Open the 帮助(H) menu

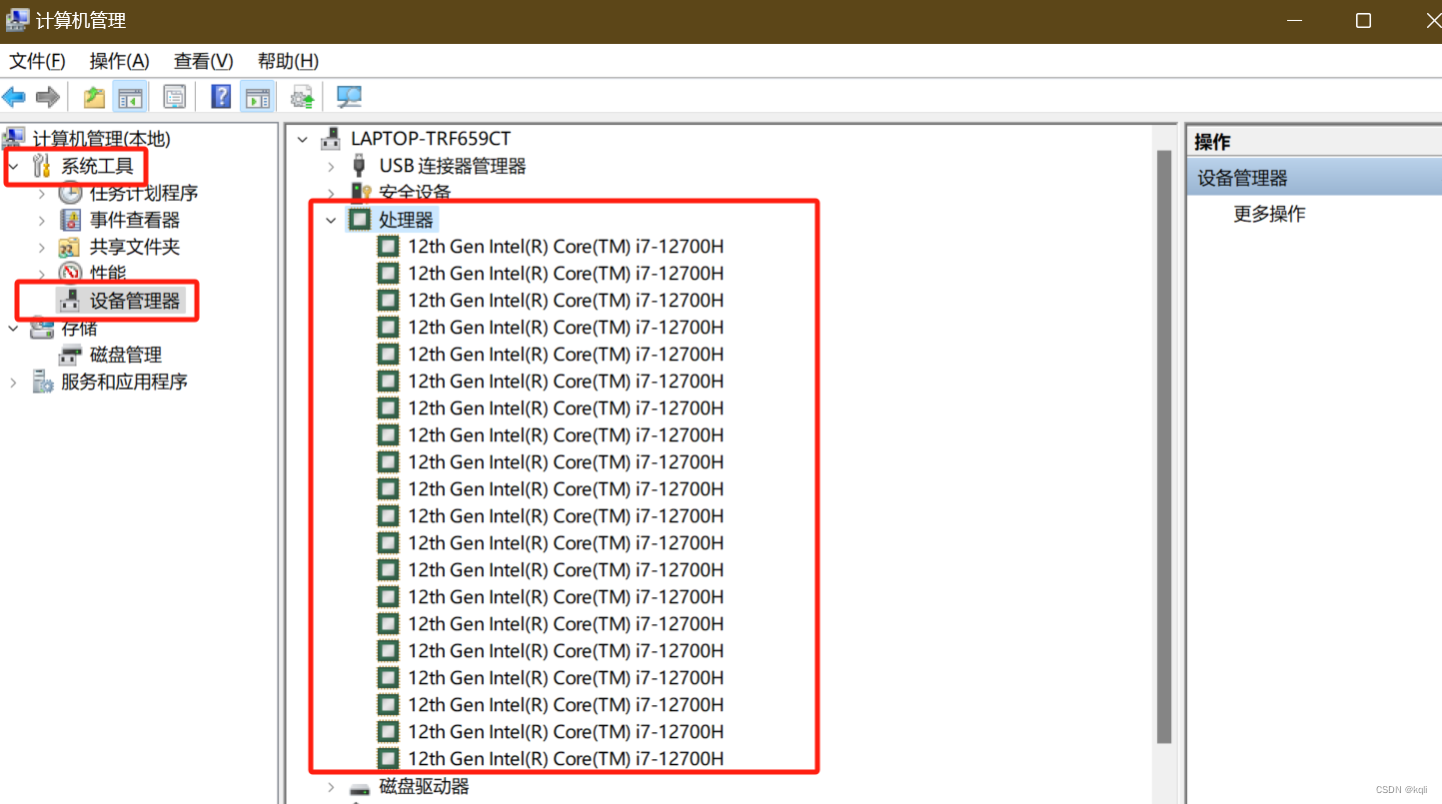(x=289, y=61)
